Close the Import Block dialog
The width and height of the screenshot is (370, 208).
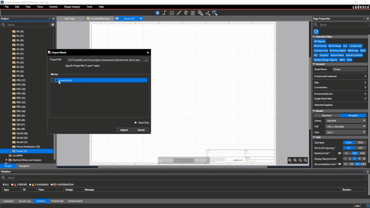click(148, 53)
